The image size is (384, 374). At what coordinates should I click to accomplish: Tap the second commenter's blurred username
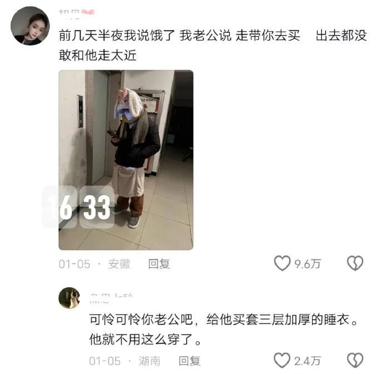tap(111, 298)
